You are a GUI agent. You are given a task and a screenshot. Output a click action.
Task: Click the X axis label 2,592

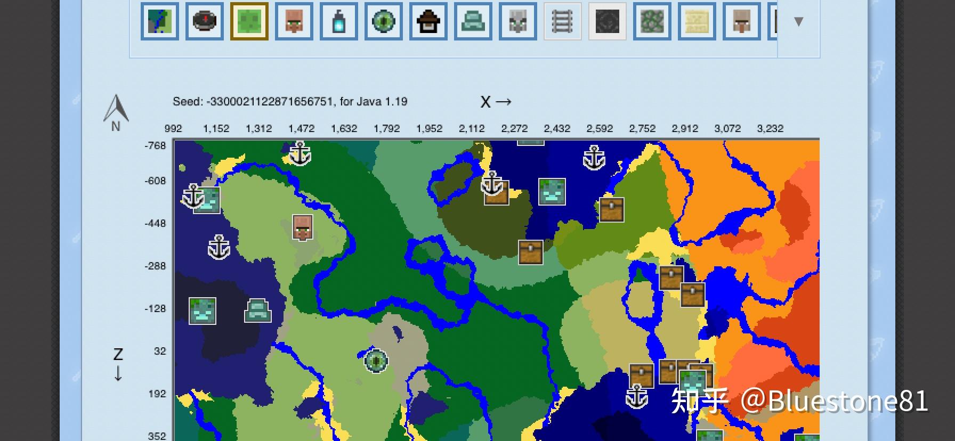click(600, 128)
